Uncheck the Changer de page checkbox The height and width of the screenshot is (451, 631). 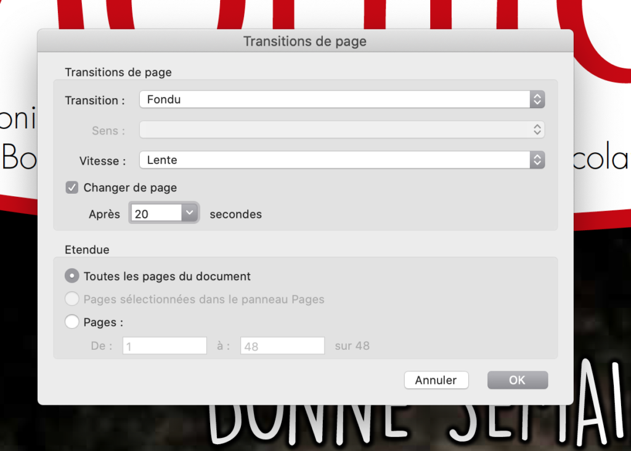coord(72,188)
